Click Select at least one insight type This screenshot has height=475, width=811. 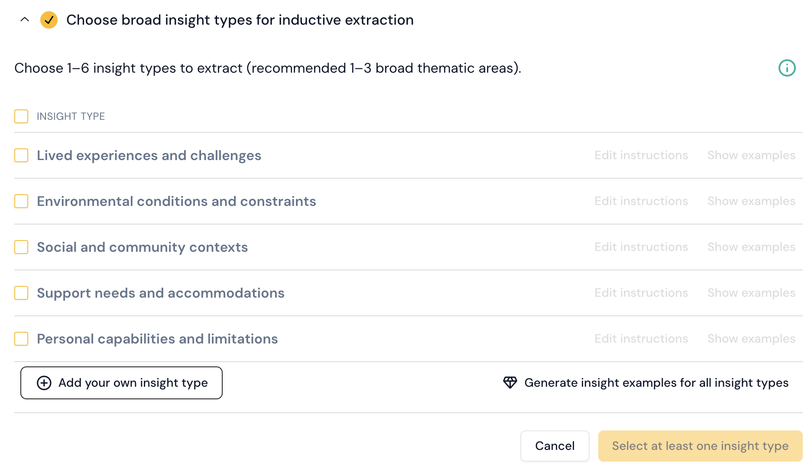[700, 446]
